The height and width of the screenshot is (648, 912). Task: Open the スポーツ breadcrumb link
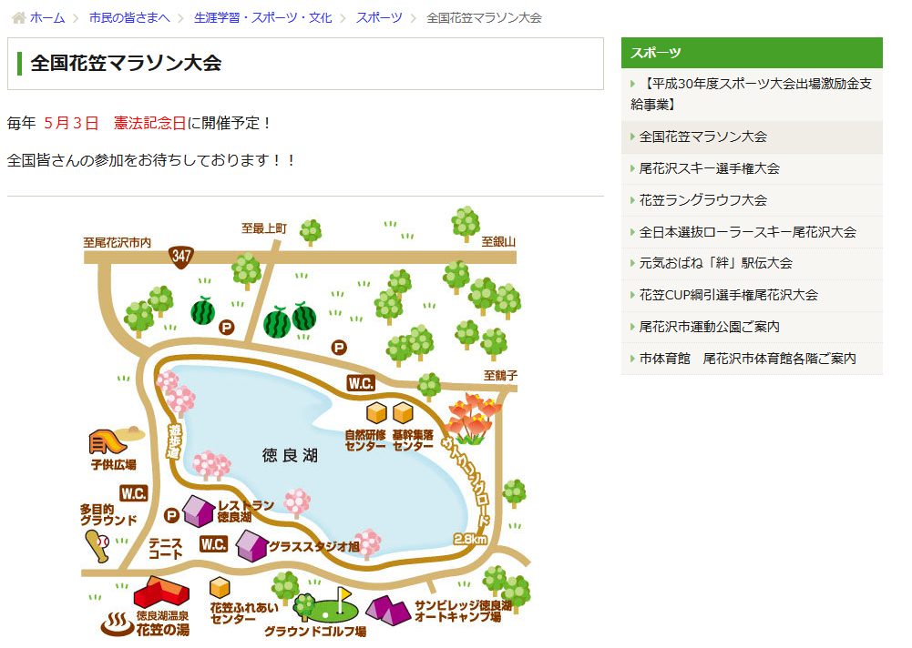click(379, 18)
